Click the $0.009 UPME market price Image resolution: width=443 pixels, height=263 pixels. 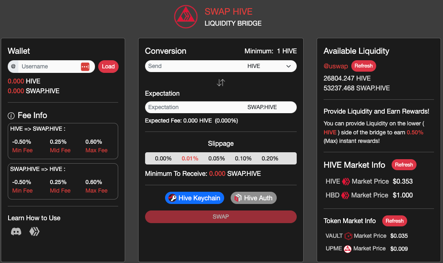399,249
